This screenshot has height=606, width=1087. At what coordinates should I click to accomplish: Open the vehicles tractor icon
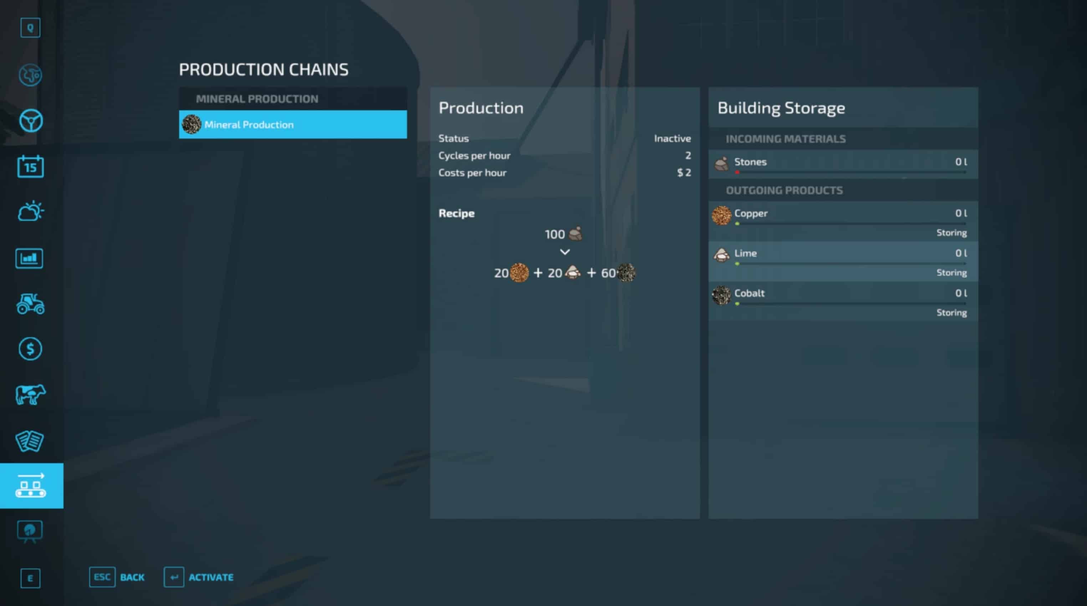click(x=30, y=304)
